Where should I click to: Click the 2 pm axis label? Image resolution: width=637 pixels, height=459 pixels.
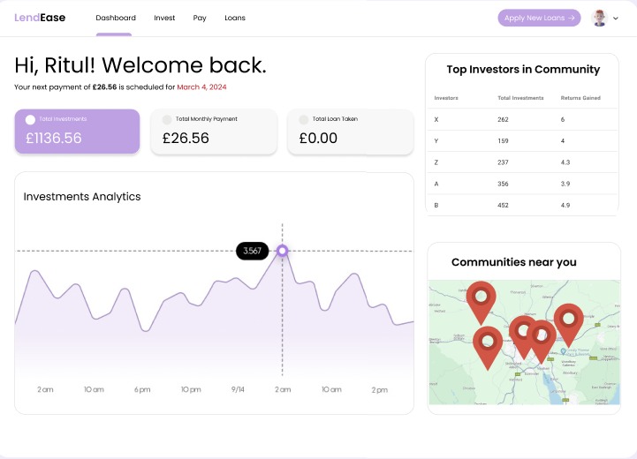pos(379,390)
